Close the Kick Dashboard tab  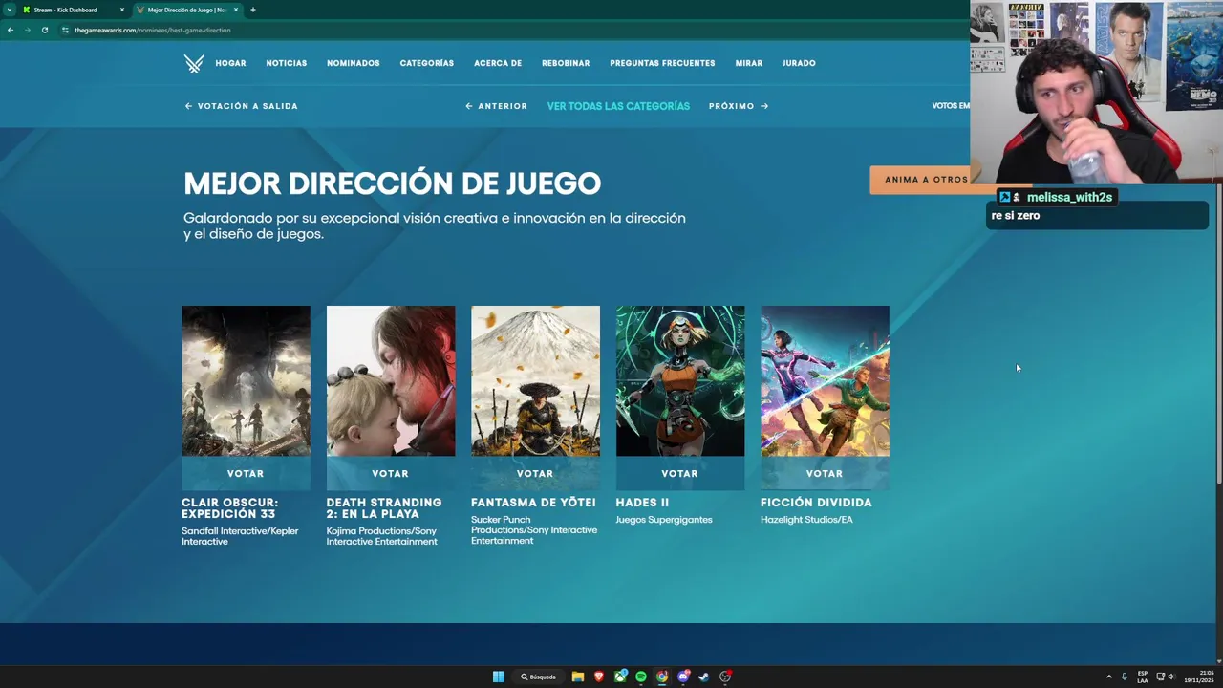[122, 10]
